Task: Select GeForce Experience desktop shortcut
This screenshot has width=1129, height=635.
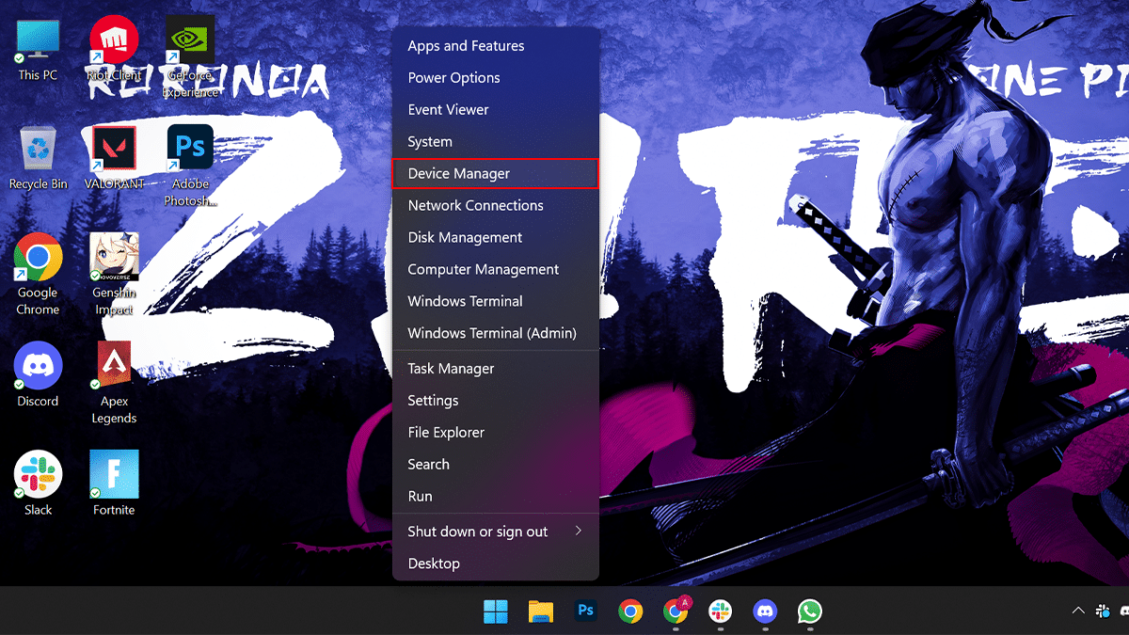Action: pyautogui.click(x=189, y=49)
